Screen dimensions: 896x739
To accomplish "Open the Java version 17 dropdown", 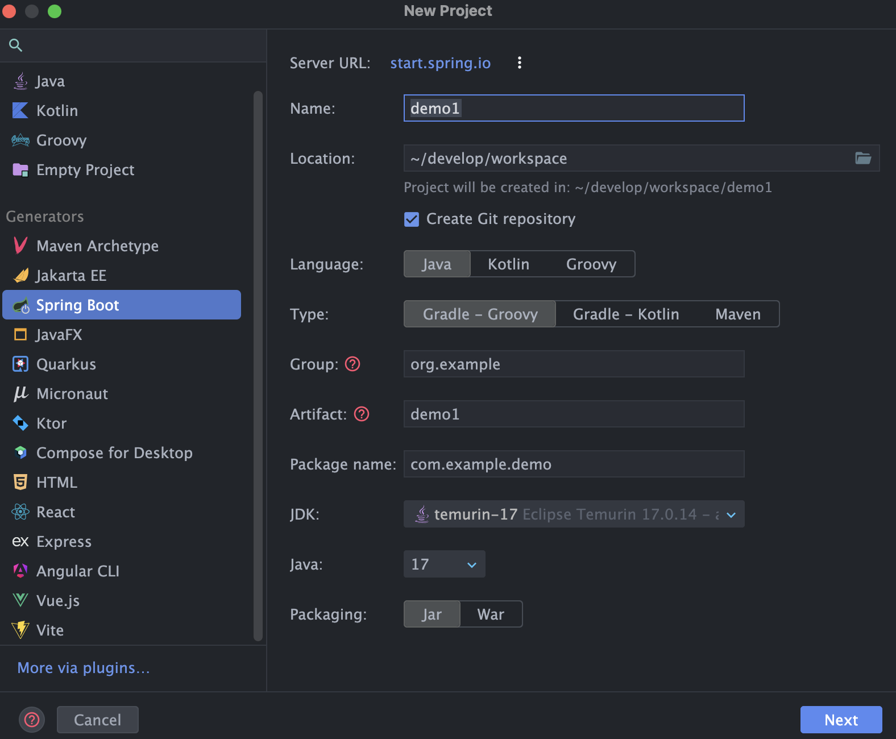I will [444, 564].
